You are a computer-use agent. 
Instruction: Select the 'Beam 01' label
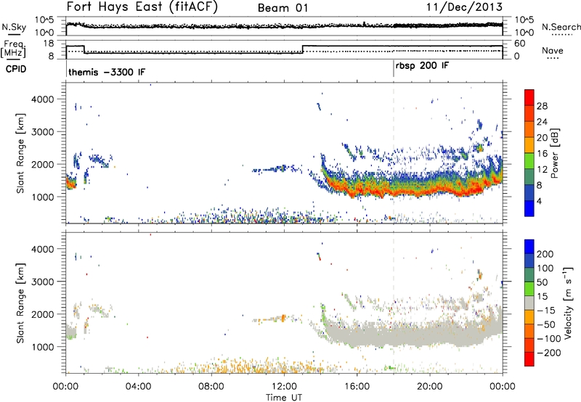tap(283, 8)
